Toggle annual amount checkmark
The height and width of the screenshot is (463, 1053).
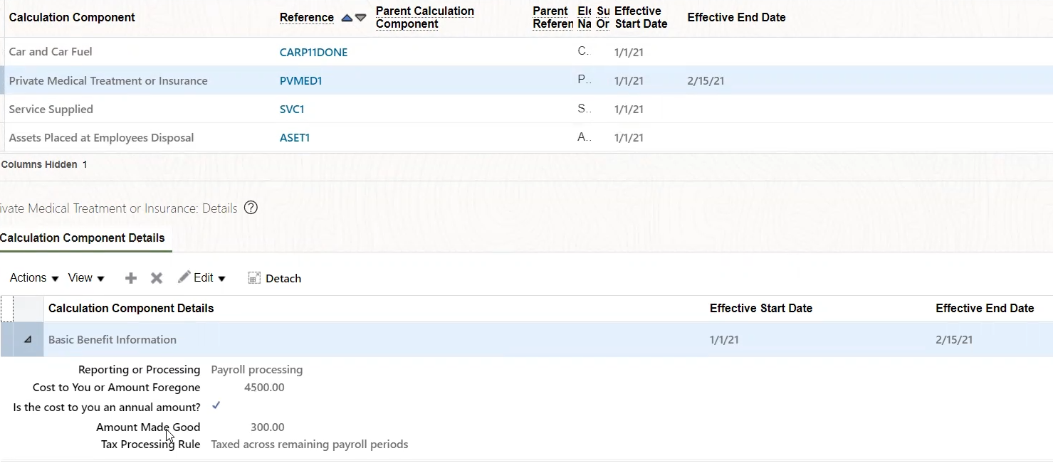click(216, 405)
